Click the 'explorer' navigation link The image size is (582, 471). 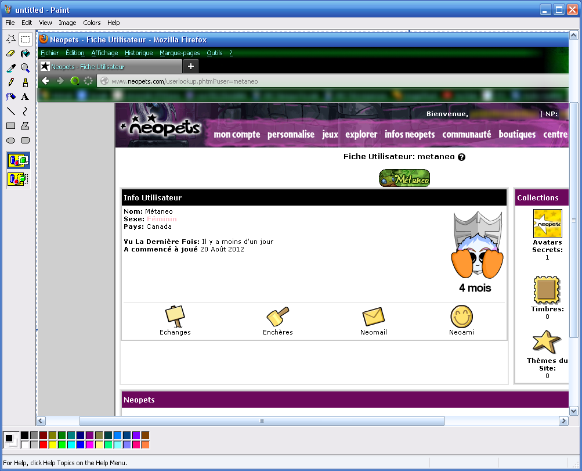361,135
